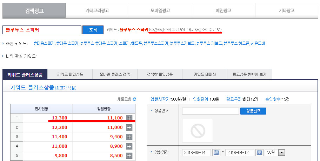
Task: Click bid amount 9,400 in row 3
Action: click(116, 137)
